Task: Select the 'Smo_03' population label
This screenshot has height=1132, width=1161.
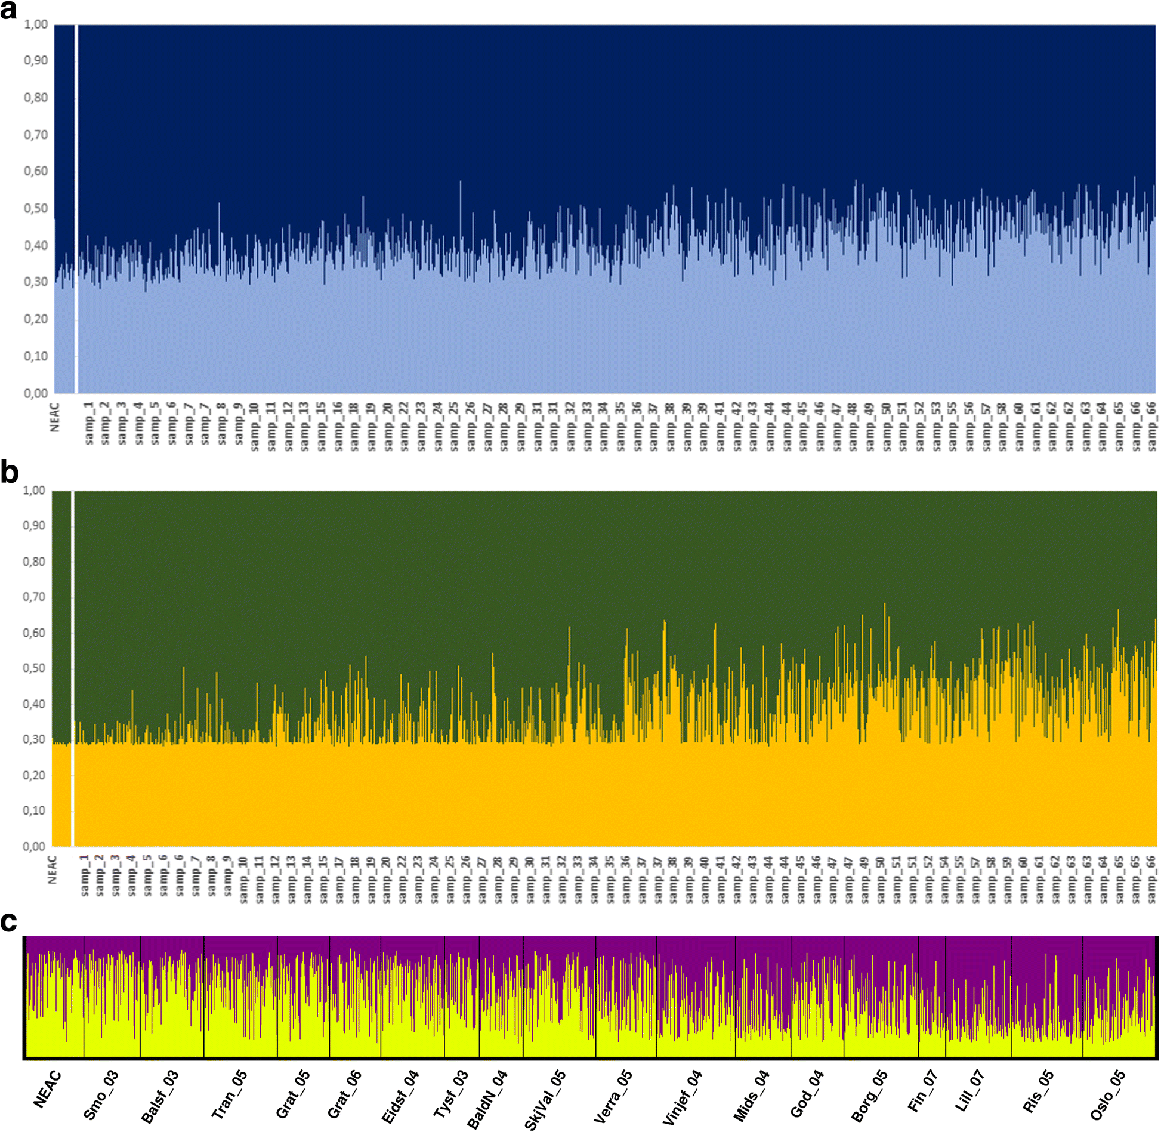Action: coord(101,1095)
